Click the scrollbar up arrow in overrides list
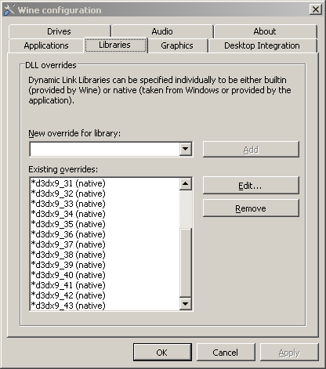The height and width of the screenshot is (369, 326). click(x=186, y=183)
